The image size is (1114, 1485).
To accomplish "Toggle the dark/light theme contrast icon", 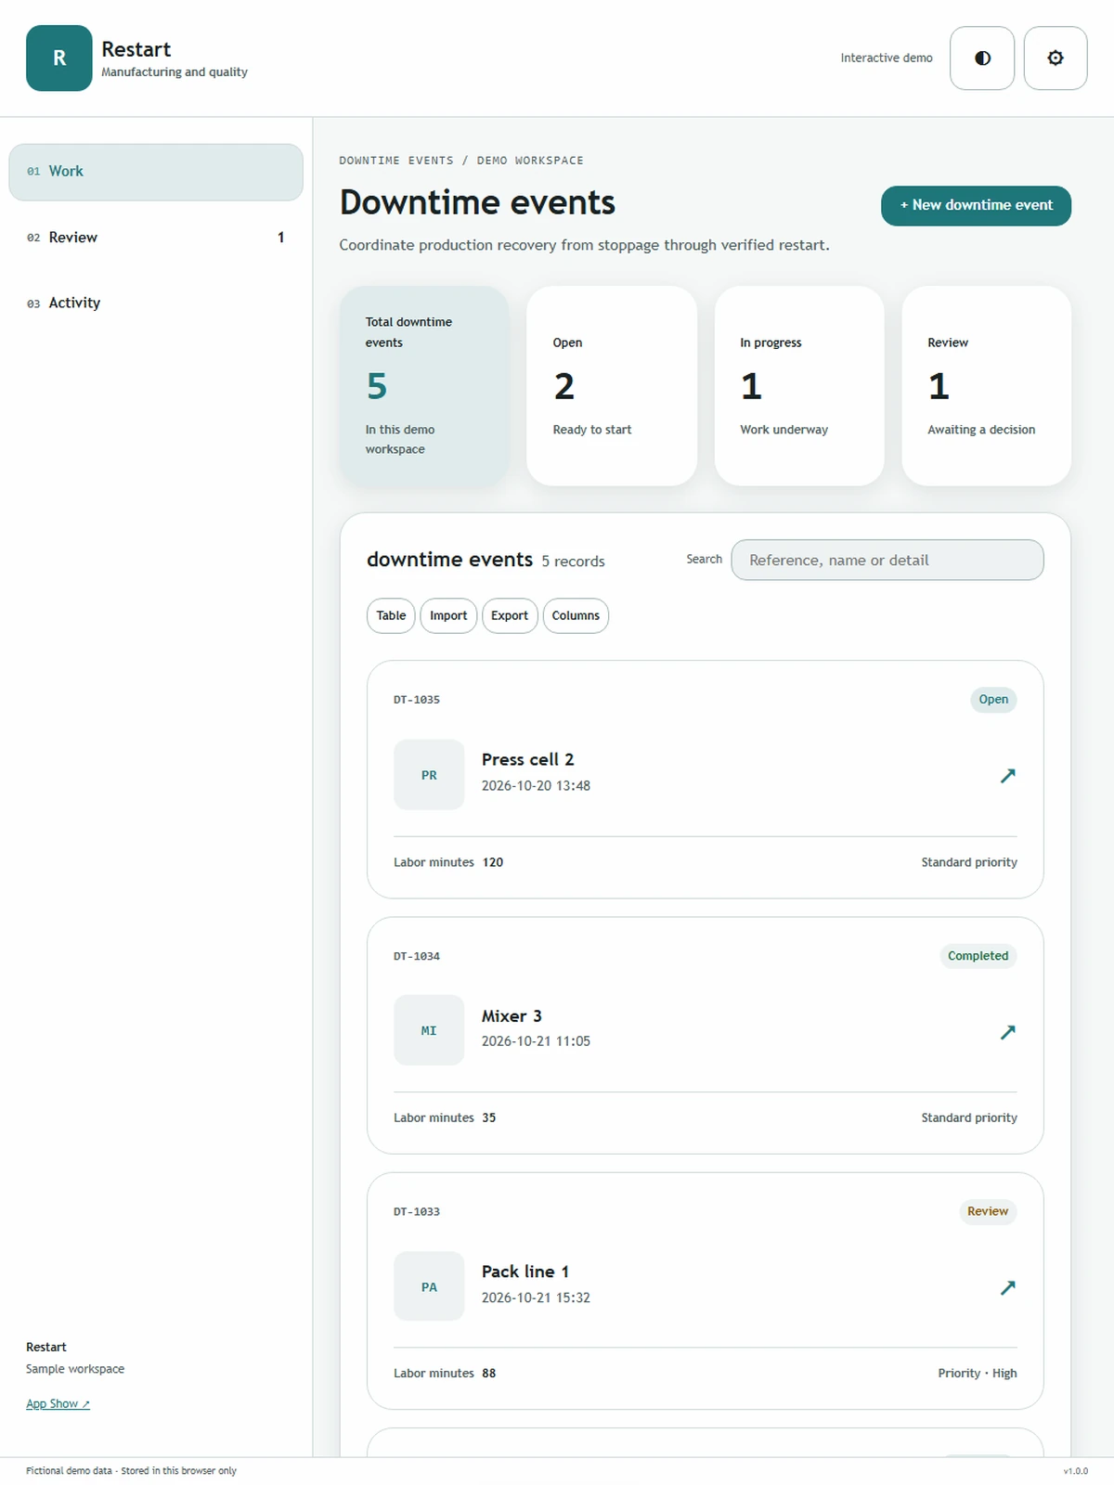I will coord(982,58).
